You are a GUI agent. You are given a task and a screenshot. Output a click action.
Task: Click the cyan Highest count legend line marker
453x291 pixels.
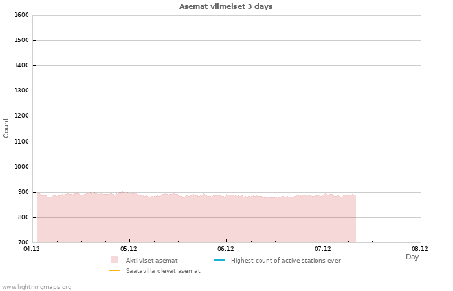(x=219, y=260)
